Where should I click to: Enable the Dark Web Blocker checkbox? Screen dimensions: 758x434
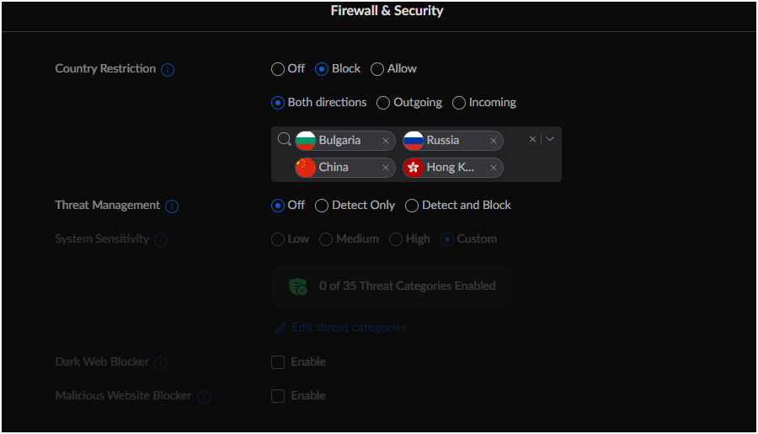click(x=278, y=362)
